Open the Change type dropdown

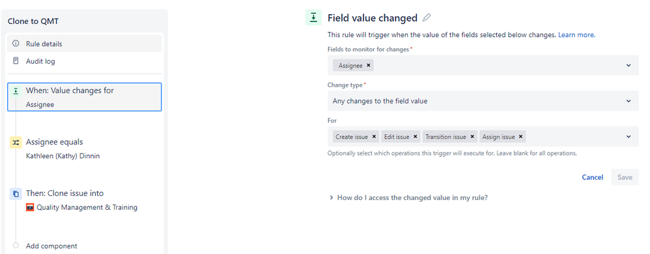483,101
